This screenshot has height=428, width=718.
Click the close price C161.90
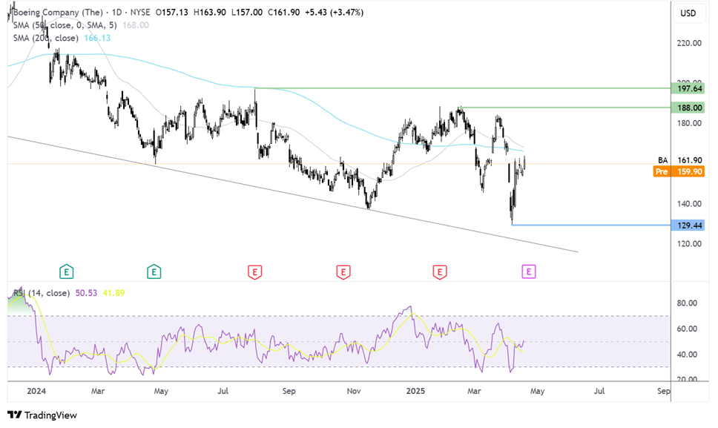point(284,13)
